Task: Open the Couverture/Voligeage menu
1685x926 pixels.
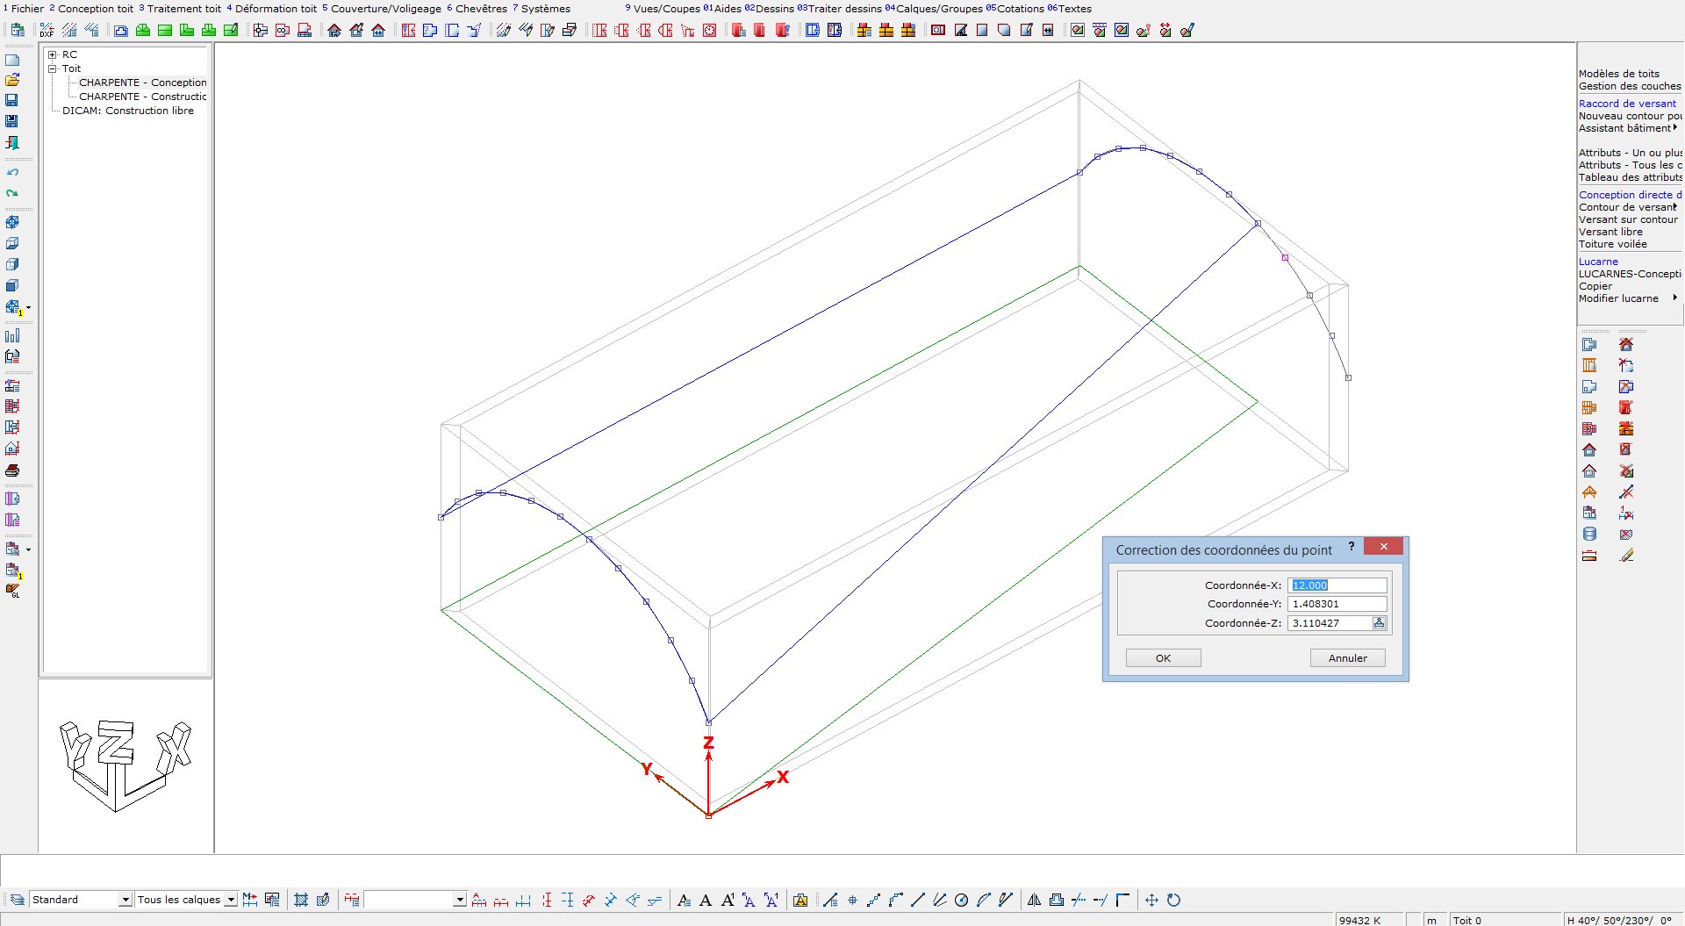Action: (x=385, y=9)
